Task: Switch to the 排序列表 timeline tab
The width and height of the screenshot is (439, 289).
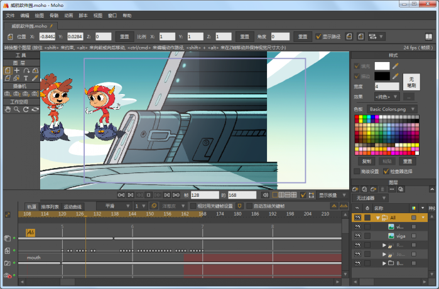Action: click(x=50, y=206)
